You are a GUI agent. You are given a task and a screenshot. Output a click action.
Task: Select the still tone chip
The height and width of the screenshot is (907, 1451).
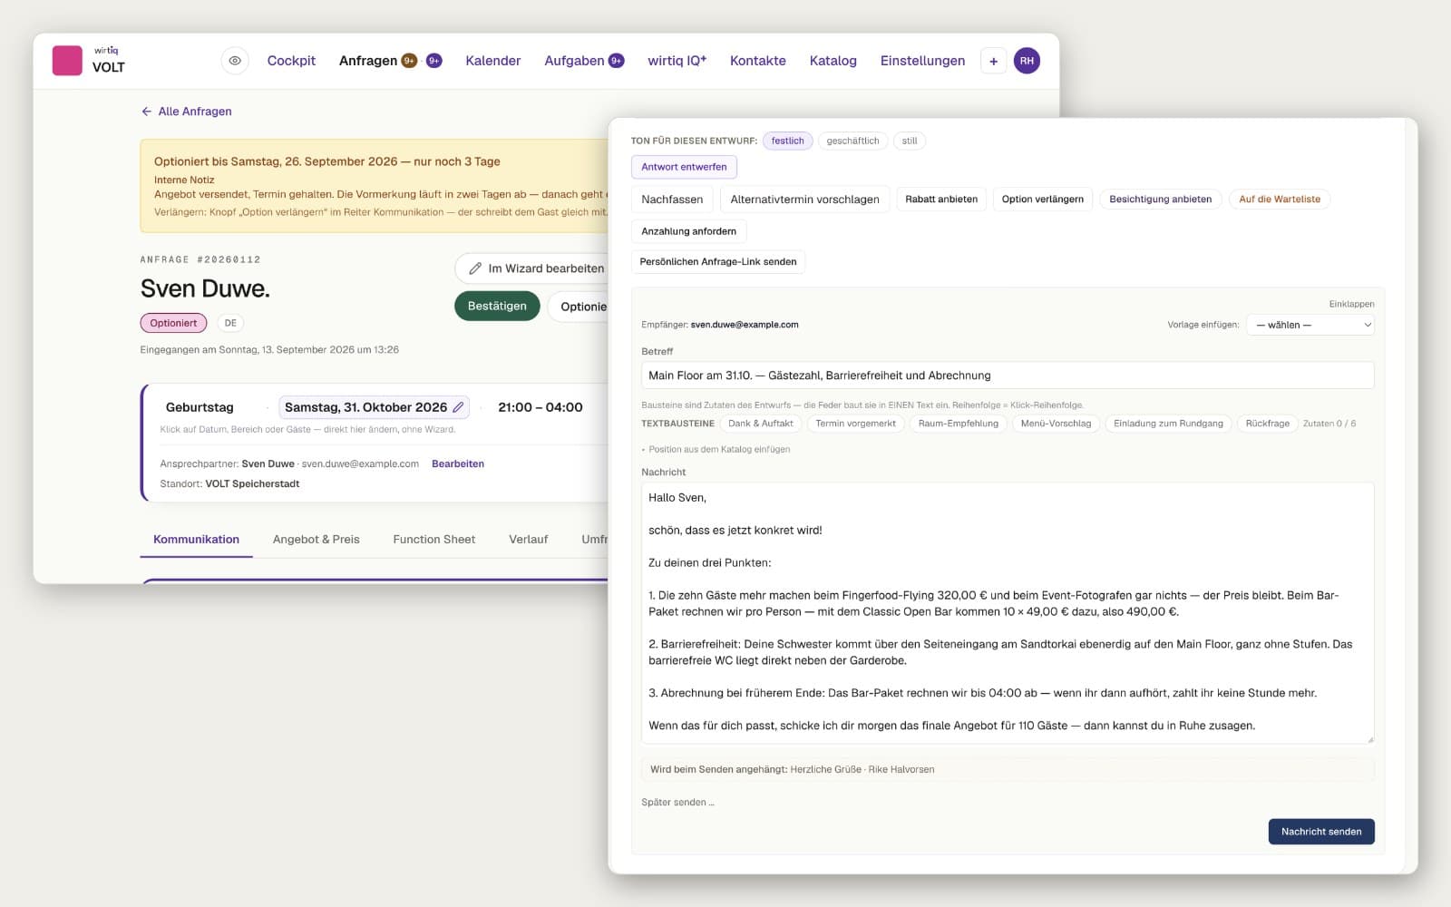(910, 141)
